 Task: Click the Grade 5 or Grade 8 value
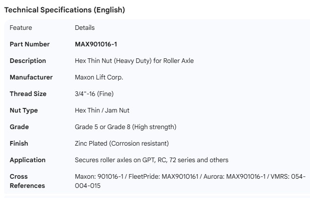[126, 127]
